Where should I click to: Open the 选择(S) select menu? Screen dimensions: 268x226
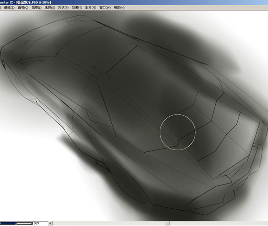coord(50,7)
